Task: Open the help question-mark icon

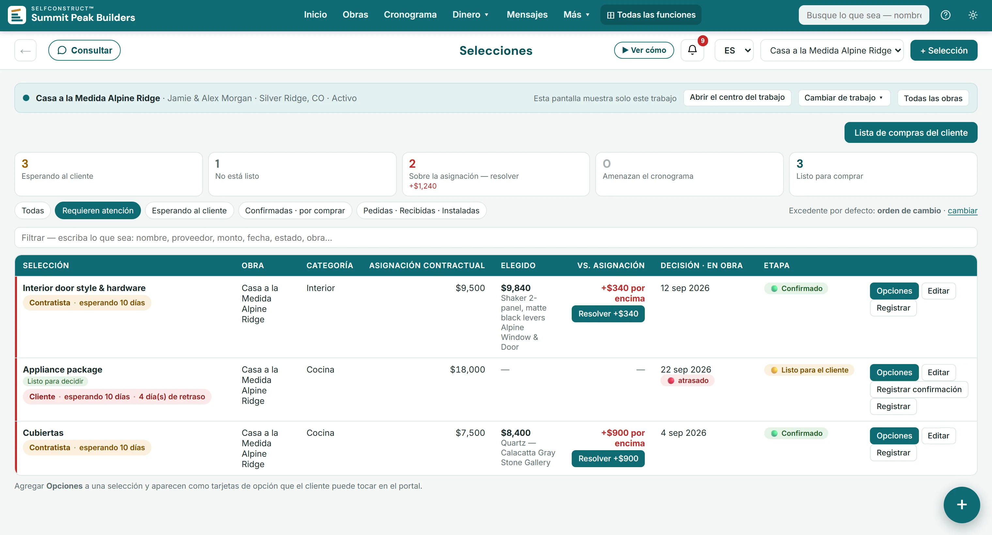Action: tap(945, 15)
